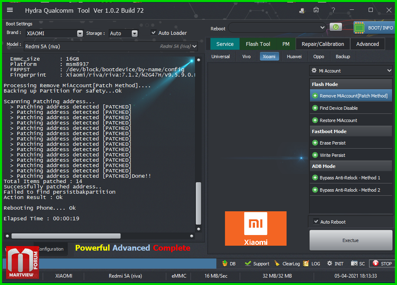
Task: Click the LOG notepad icon
Action: [x=306, y=264]
